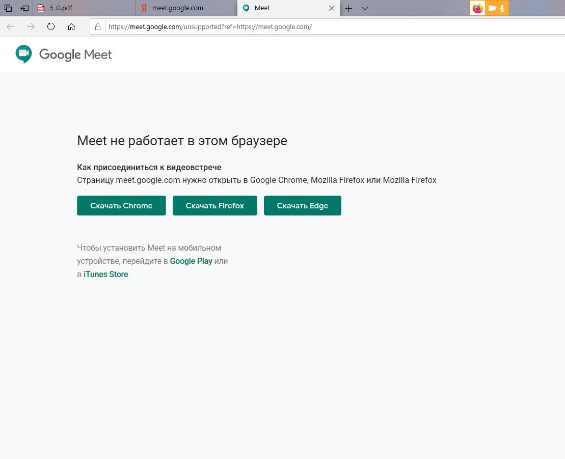Click the camera icon in overlay bar
The image size is (565, 459).
492,8
